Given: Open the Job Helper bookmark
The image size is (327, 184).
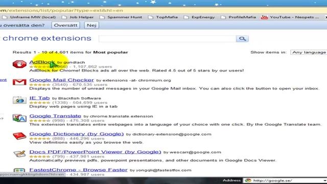Looking at the screenshot, I should pyautogui.click(x=78, y=17).
